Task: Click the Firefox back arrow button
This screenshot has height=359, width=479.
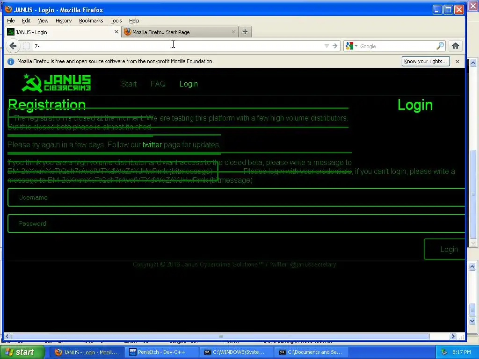Action: (x=13, y=46)
